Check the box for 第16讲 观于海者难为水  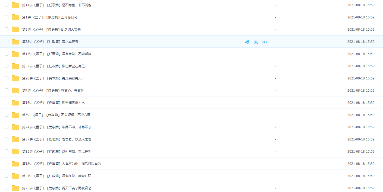(7, 103)
